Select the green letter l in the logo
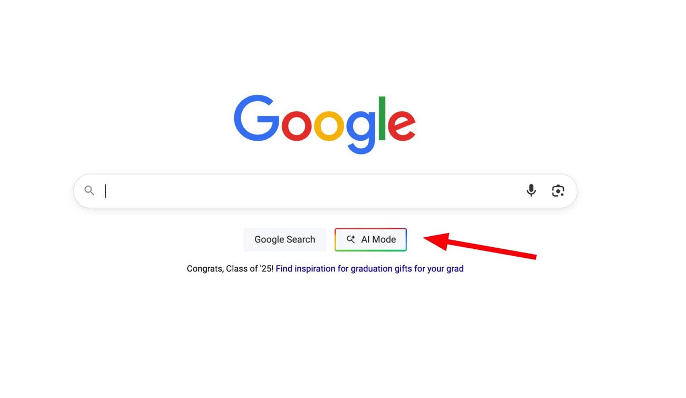686x398 pixels. pyautogui.click(x=383, y=119)
